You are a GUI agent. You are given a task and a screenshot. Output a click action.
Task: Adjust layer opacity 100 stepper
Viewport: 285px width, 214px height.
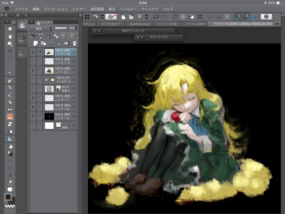[x=76, y=28]
